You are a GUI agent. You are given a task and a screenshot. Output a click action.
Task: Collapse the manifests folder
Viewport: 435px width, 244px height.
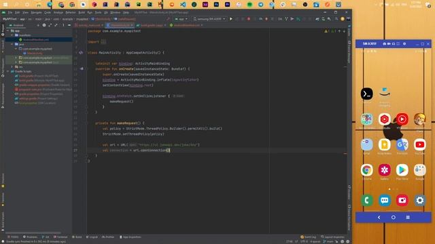12,35
